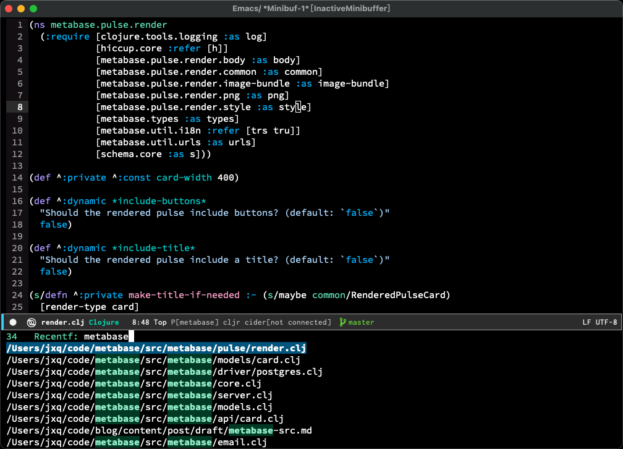Screen dimensions: 623x449
Task: Click the master branch name
Action: (361, 322)
